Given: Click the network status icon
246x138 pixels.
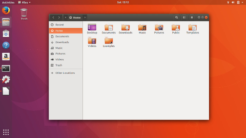Looking at the screenshot, I should (x=228, y=2).
